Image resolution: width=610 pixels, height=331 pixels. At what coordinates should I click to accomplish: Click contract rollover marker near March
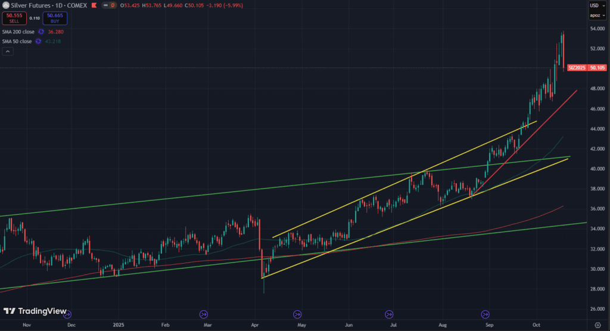pyautogui.click(x=204, y=314)
